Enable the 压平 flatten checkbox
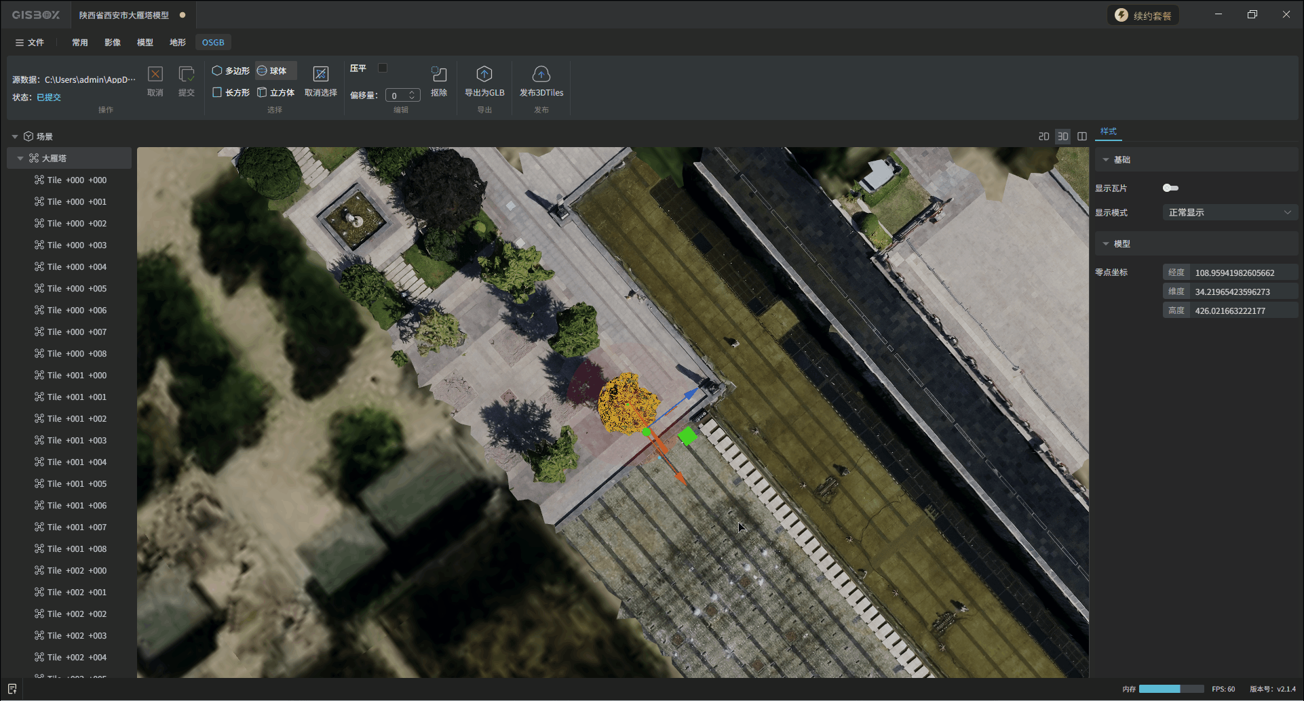Image resolution: width=1304 pixels, height=701 pixels. [383, 68]
